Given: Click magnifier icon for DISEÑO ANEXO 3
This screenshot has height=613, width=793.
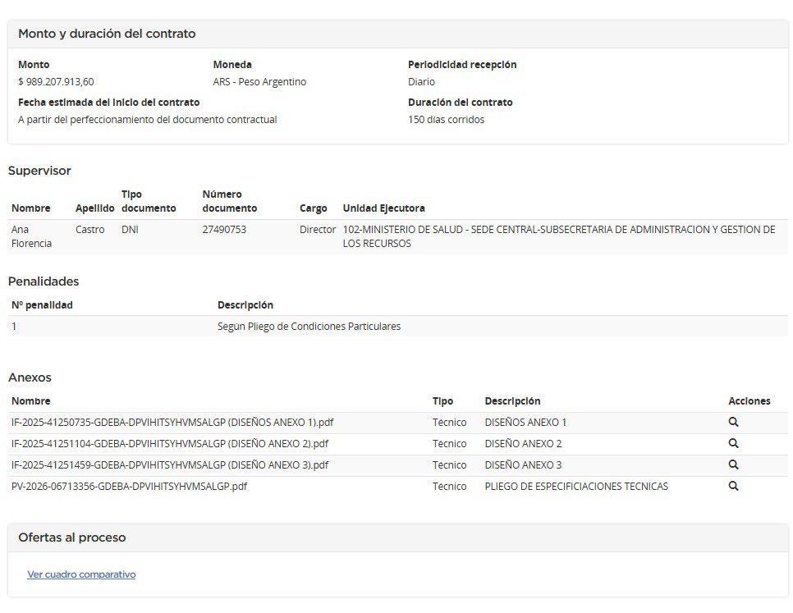Looking at the screenshot, I should [733, 464].
